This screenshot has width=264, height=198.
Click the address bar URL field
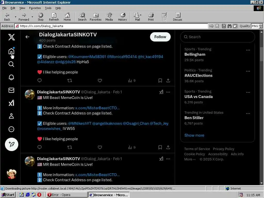111,26
